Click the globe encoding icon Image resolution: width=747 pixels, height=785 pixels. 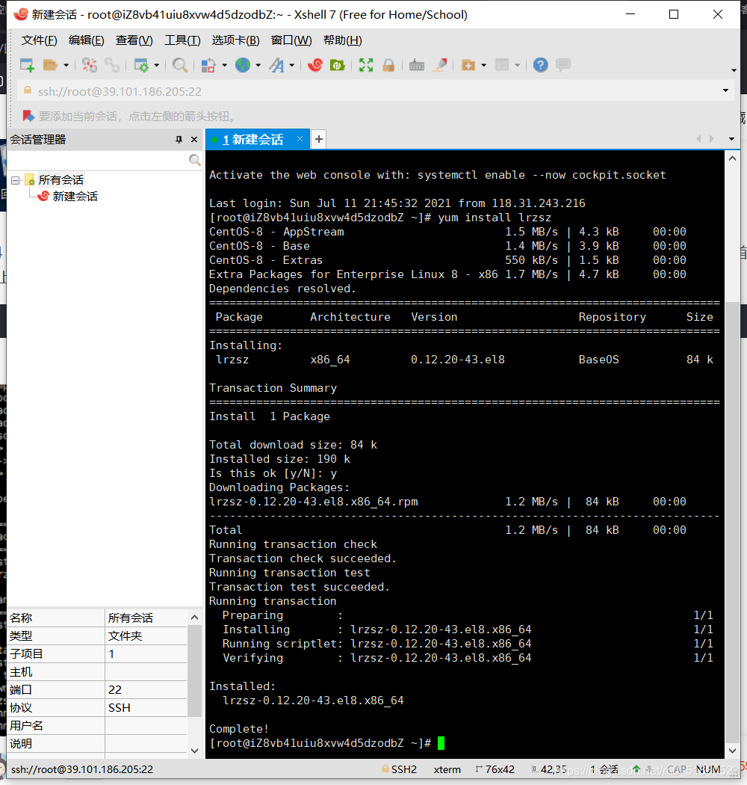244,65
